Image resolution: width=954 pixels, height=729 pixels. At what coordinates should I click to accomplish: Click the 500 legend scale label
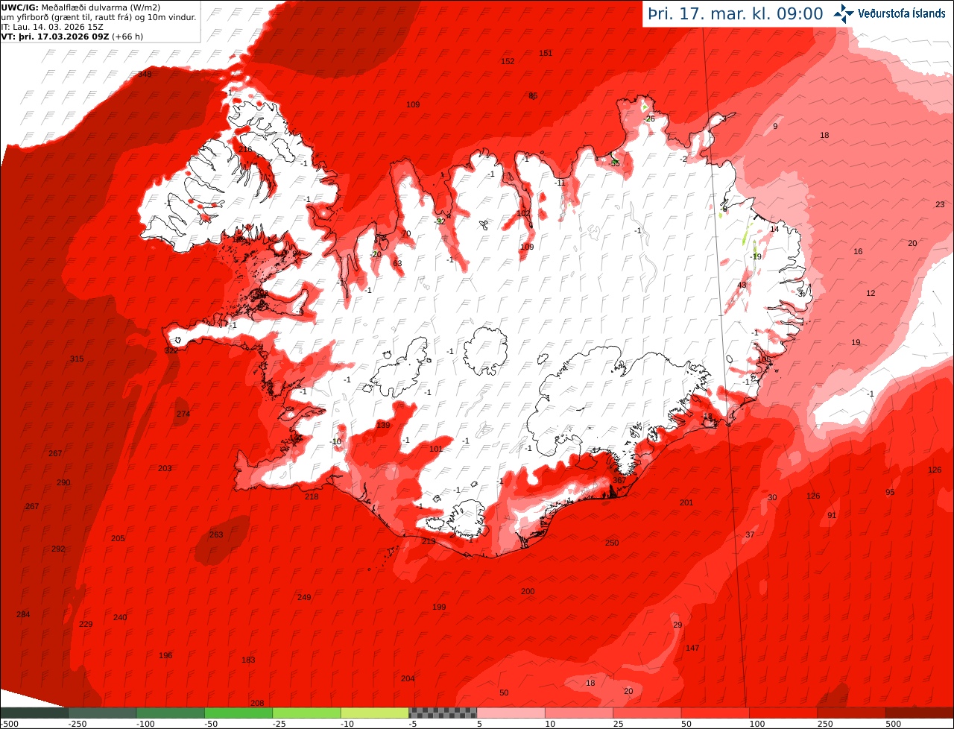[893, 724]
